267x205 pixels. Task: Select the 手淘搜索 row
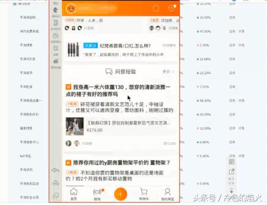pos(26,45)
